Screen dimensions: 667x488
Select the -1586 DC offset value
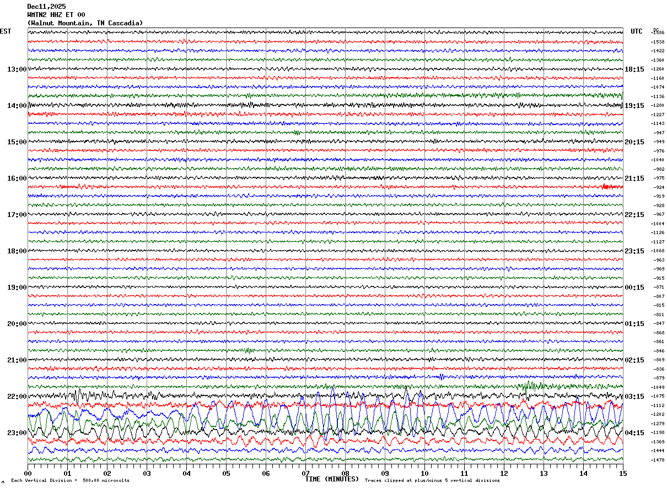point(658,33)
